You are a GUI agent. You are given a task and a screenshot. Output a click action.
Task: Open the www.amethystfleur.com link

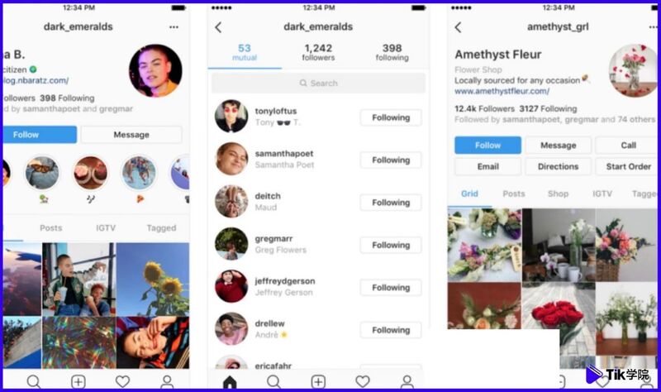tap(502, 91)
